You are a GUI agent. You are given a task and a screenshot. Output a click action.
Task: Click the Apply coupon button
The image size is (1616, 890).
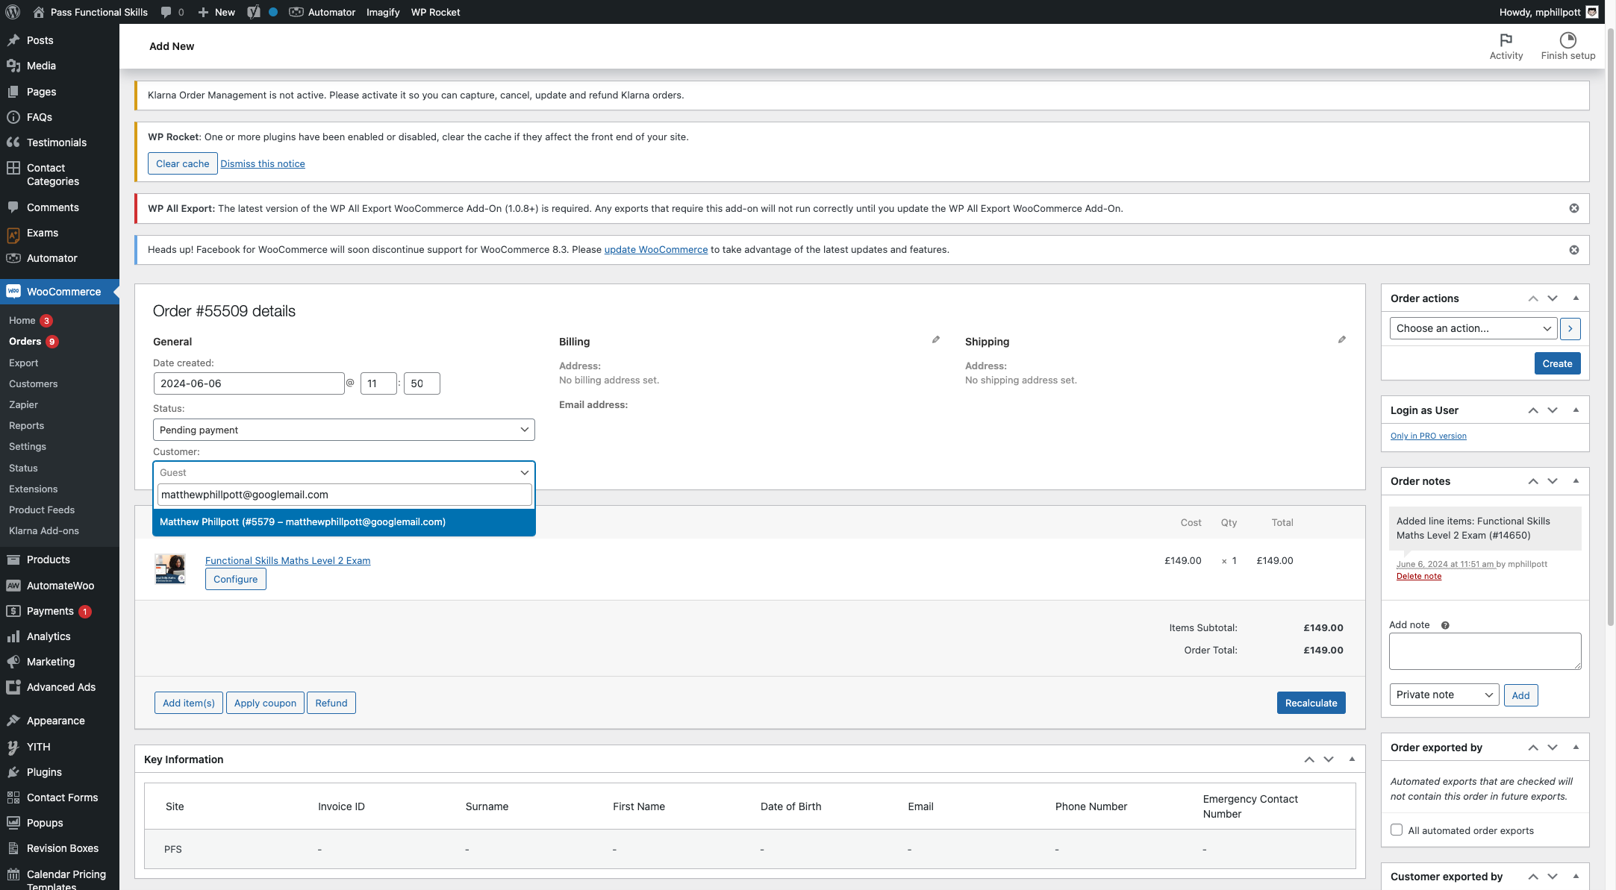coord(265,703)
